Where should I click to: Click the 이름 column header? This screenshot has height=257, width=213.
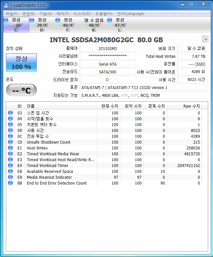click(61, 106)
